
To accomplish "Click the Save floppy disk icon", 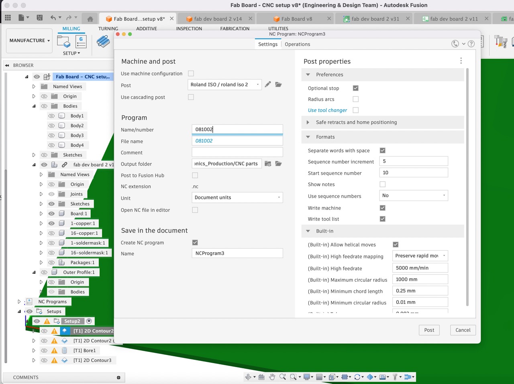I will coord(39,18).
